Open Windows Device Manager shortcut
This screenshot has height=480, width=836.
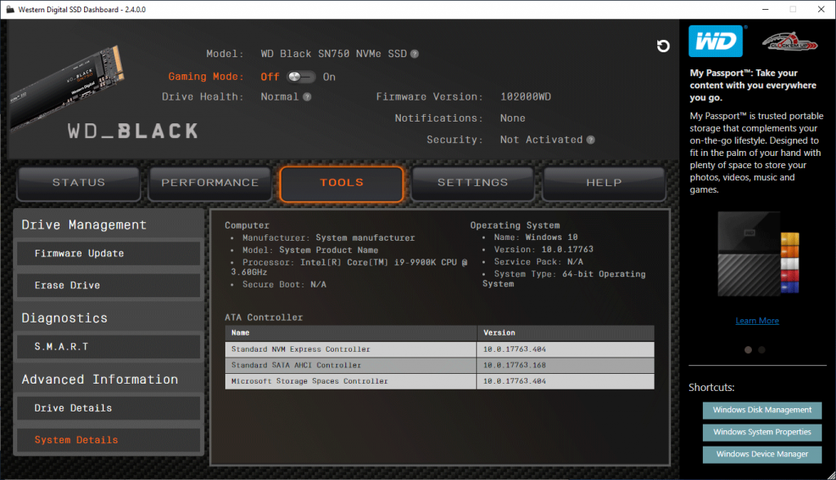(762, 454)
